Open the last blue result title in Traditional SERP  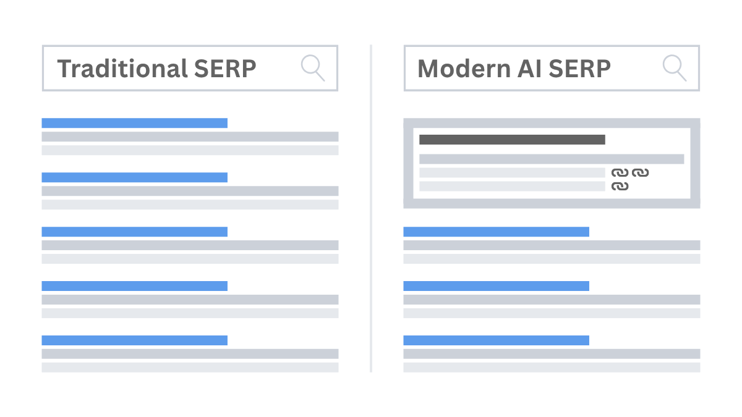(x=134, y=340)
